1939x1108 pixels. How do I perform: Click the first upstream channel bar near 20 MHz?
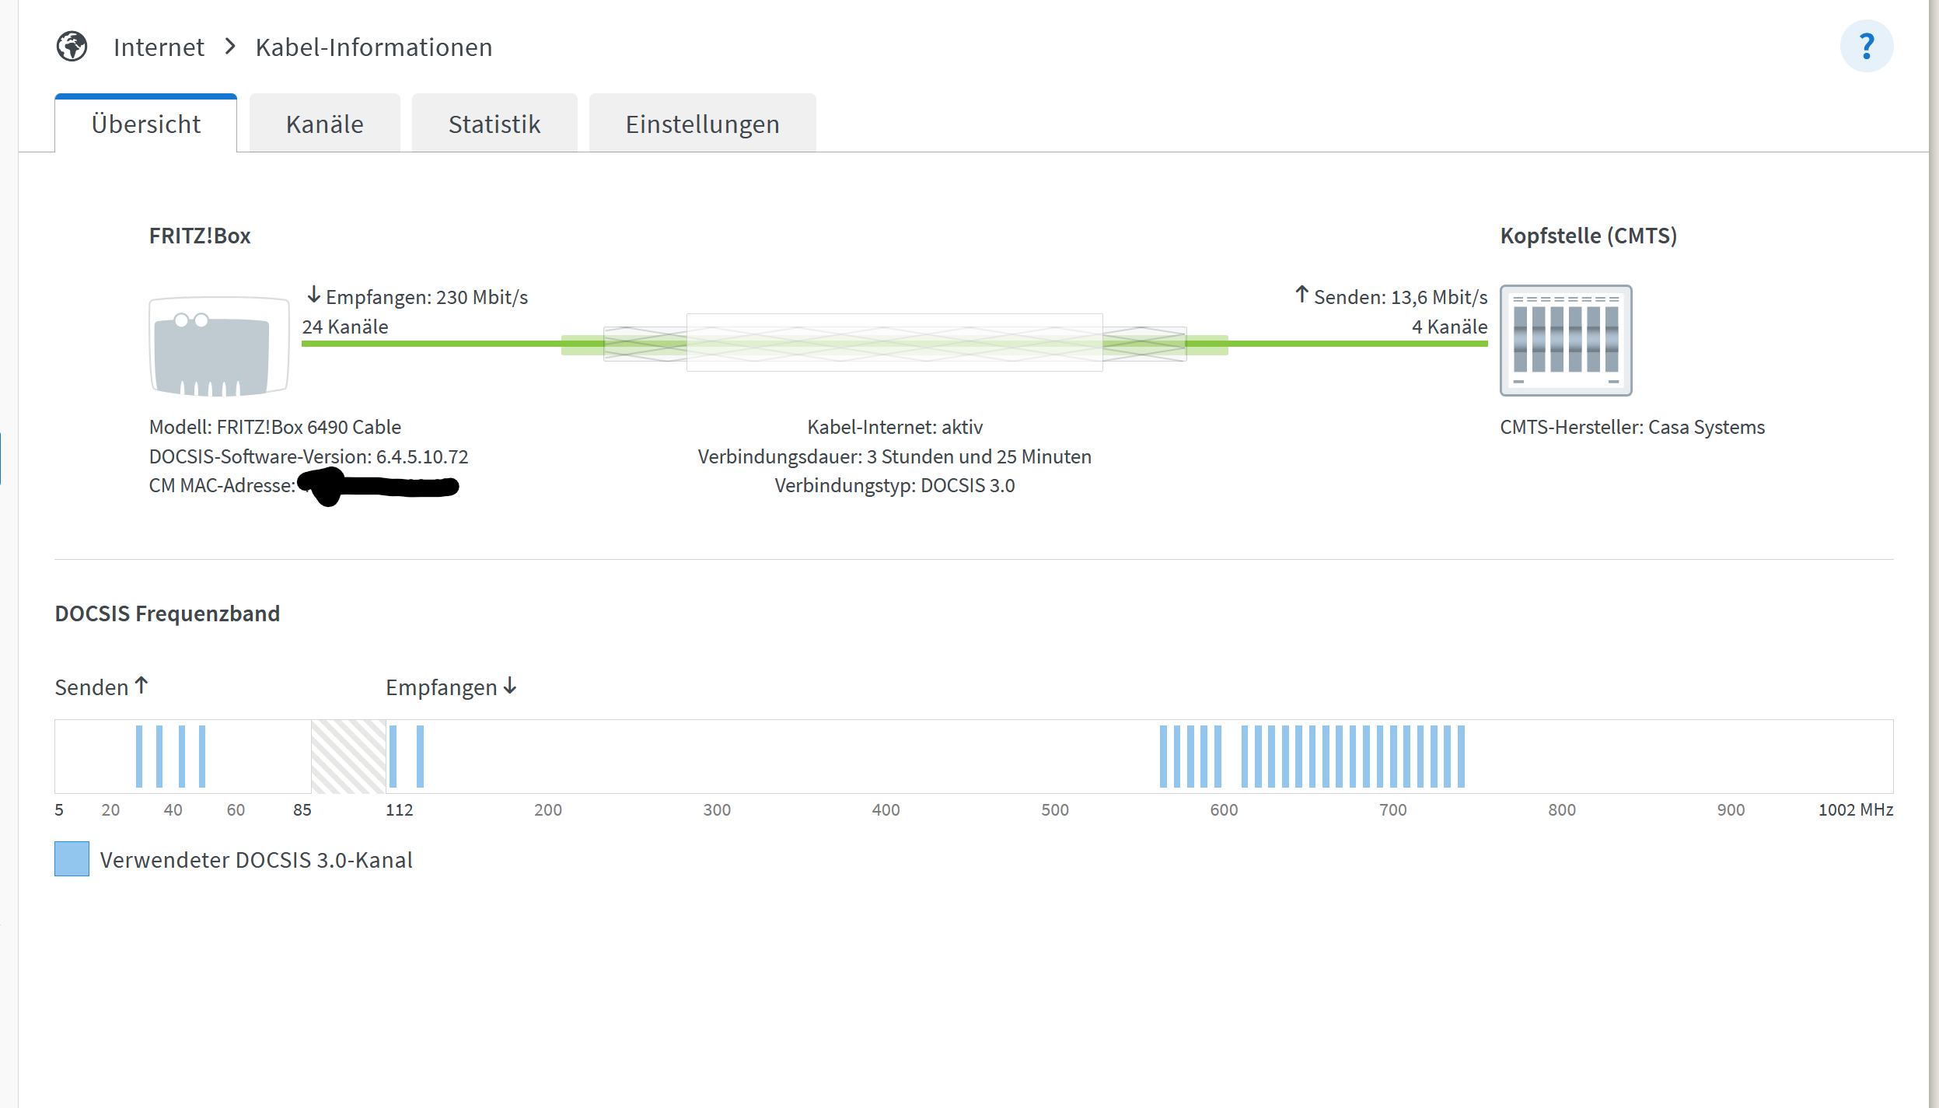139,756
